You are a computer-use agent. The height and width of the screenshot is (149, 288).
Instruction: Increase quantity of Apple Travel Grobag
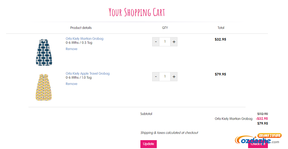[174, 77]
